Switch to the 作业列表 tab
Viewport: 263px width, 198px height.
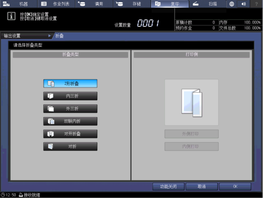[56, 4]
